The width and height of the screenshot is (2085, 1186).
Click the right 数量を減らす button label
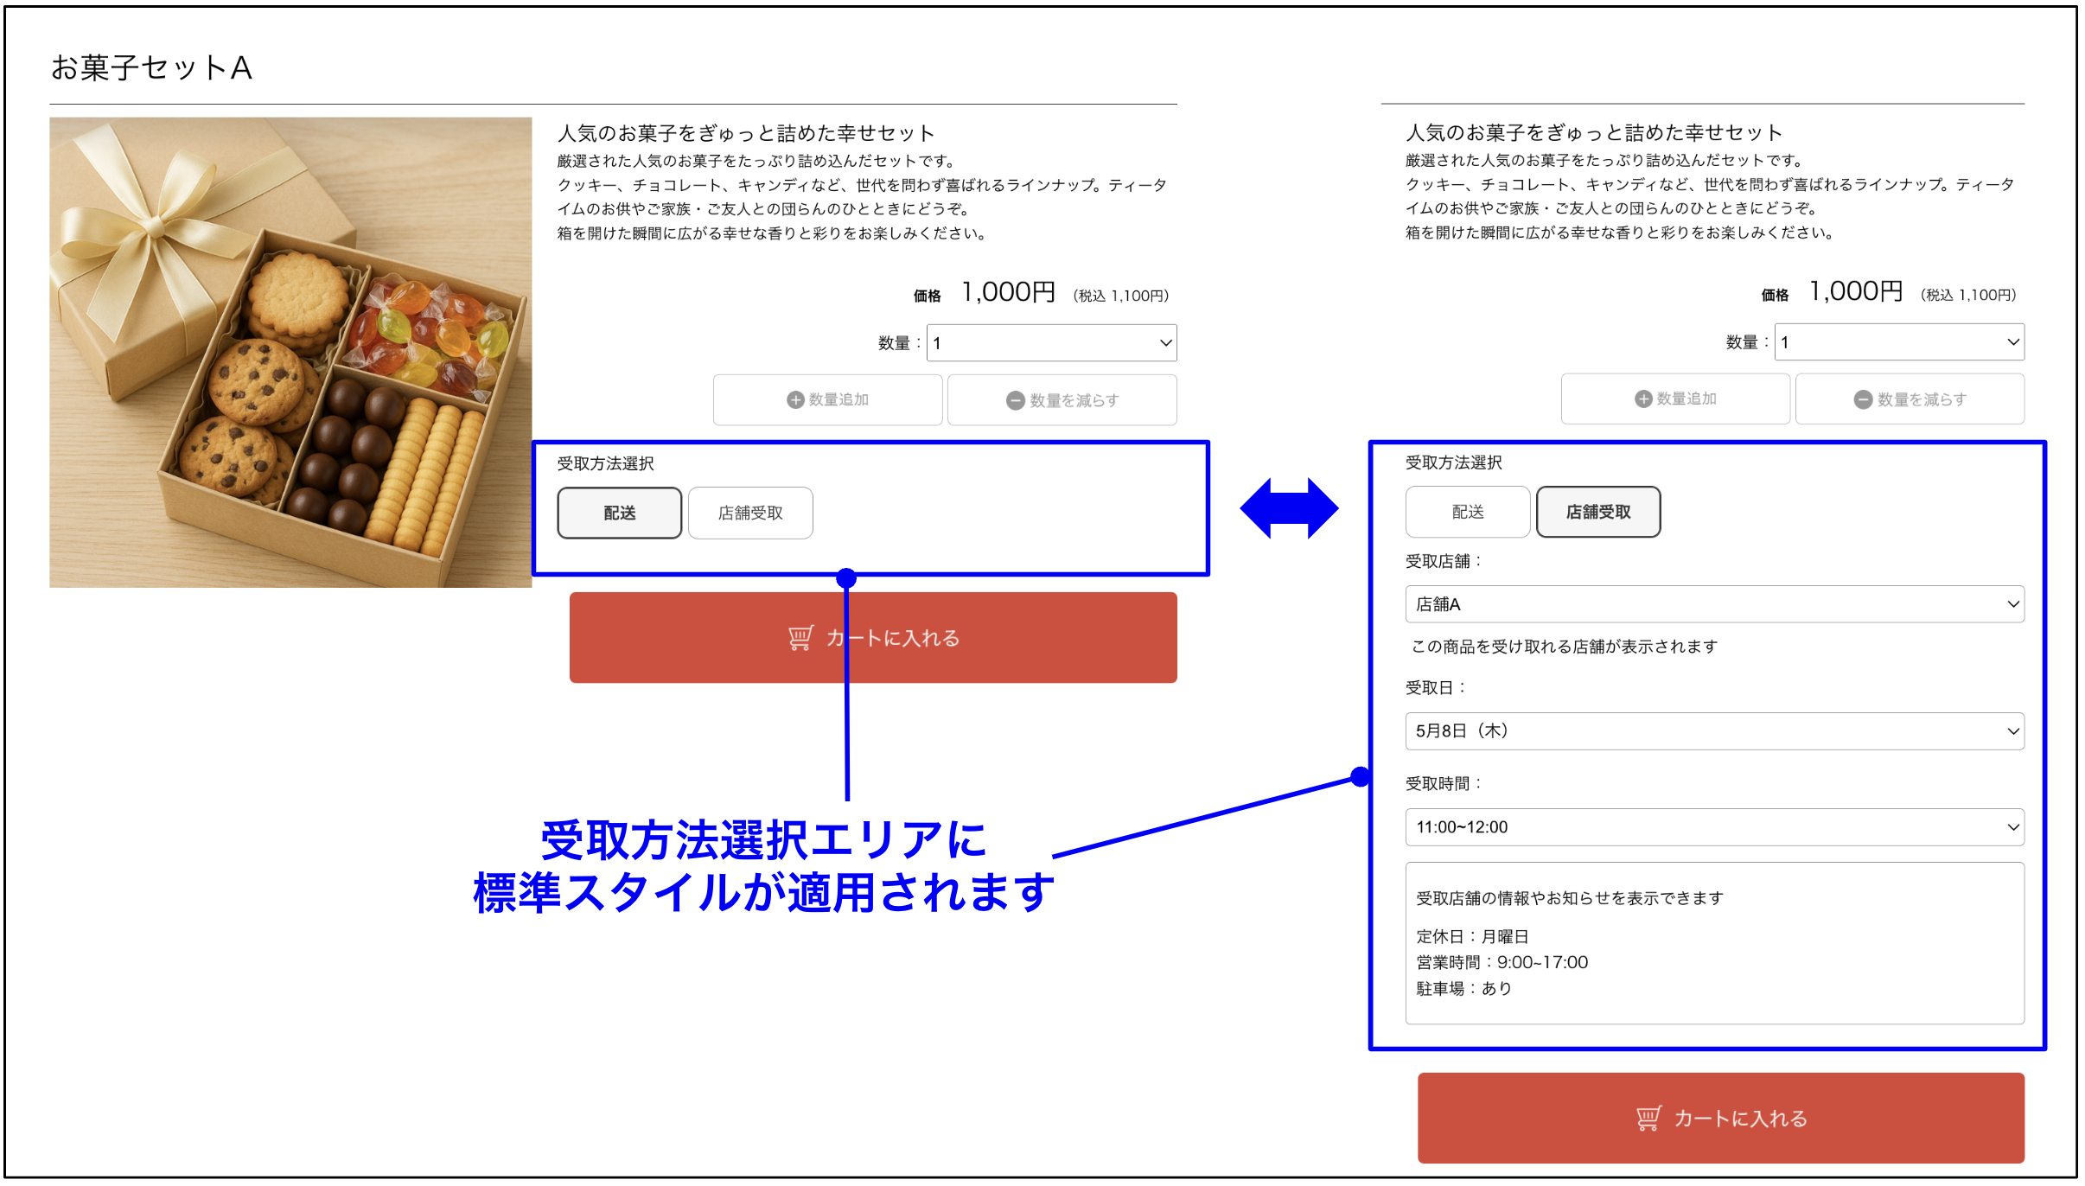(1922, 399)
